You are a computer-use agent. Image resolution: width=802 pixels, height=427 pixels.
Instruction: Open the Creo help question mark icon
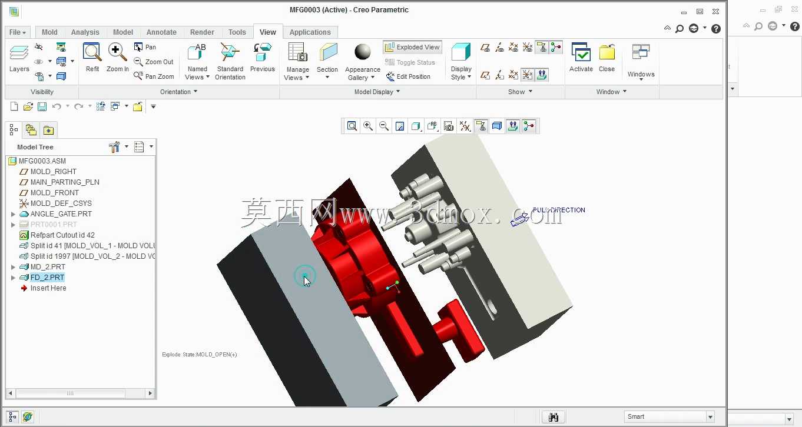point(716,28)
